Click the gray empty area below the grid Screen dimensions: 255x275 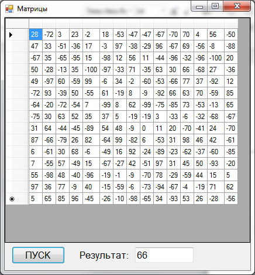(x=127, y=223)
